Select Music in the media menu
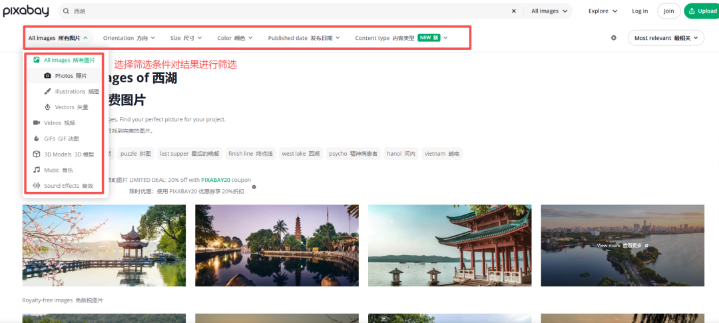This screenshot has width=719, height=323. (x=65, y=170)
